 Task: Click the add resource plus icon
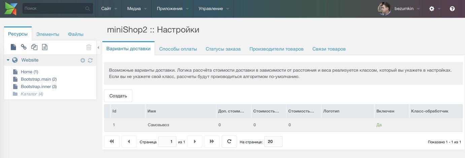pyautogui.click(x=83, y=60)
